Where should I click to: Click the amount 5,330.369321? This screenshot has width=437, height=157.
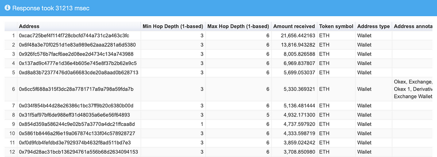[300, 89]
